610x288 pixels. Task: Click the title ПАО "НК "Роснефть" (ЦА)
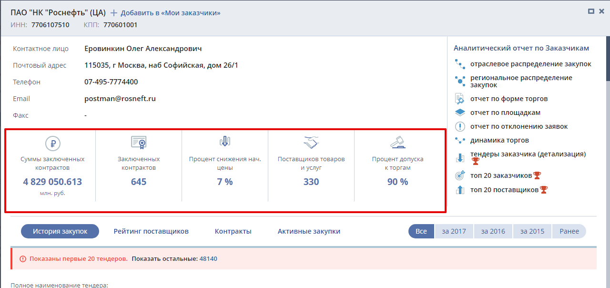pos(58,13)
